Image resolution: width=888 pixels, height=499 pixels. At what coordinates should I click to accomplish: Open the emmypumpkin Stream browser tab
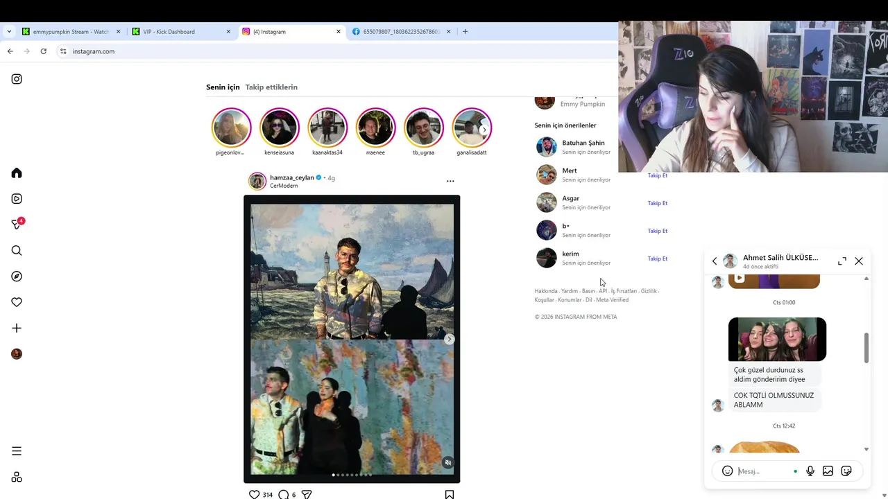point(71,32)
